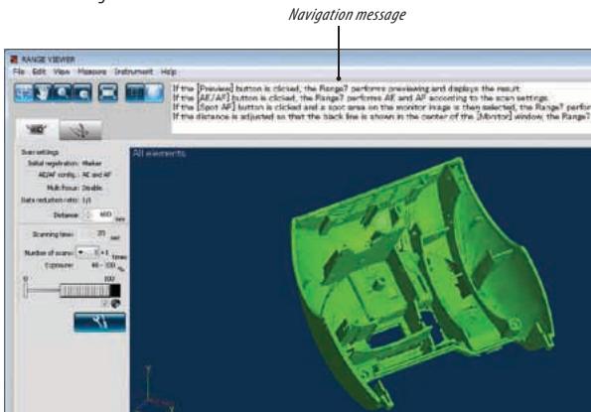591x412 pixels.
Task: Click the Distance value field
Action: 103,214
